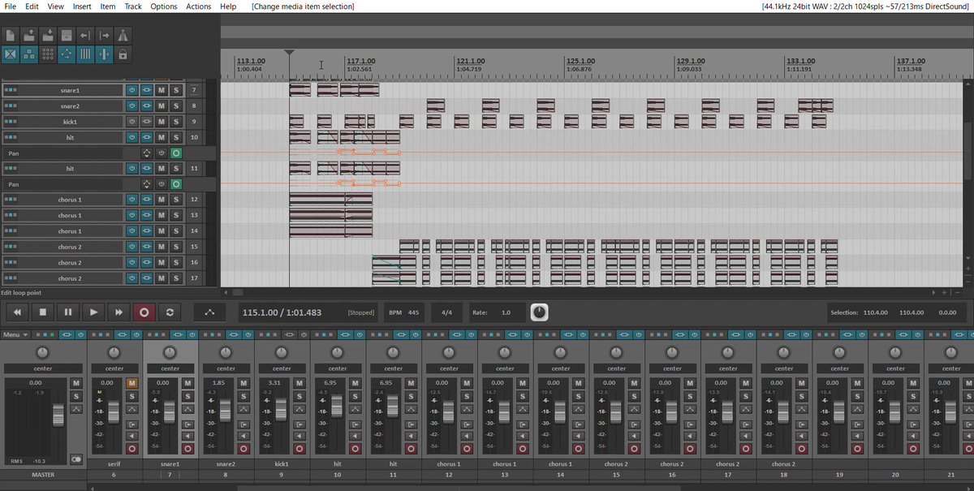The image size is (974, 491).
Task: Click the master mono/stereo toggle button
Action: 76,459
